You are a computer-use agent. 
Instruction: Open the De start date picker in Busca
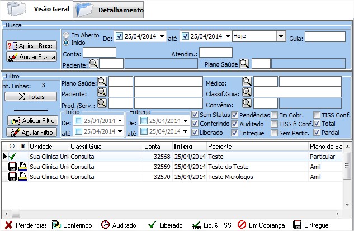[162, 37]
